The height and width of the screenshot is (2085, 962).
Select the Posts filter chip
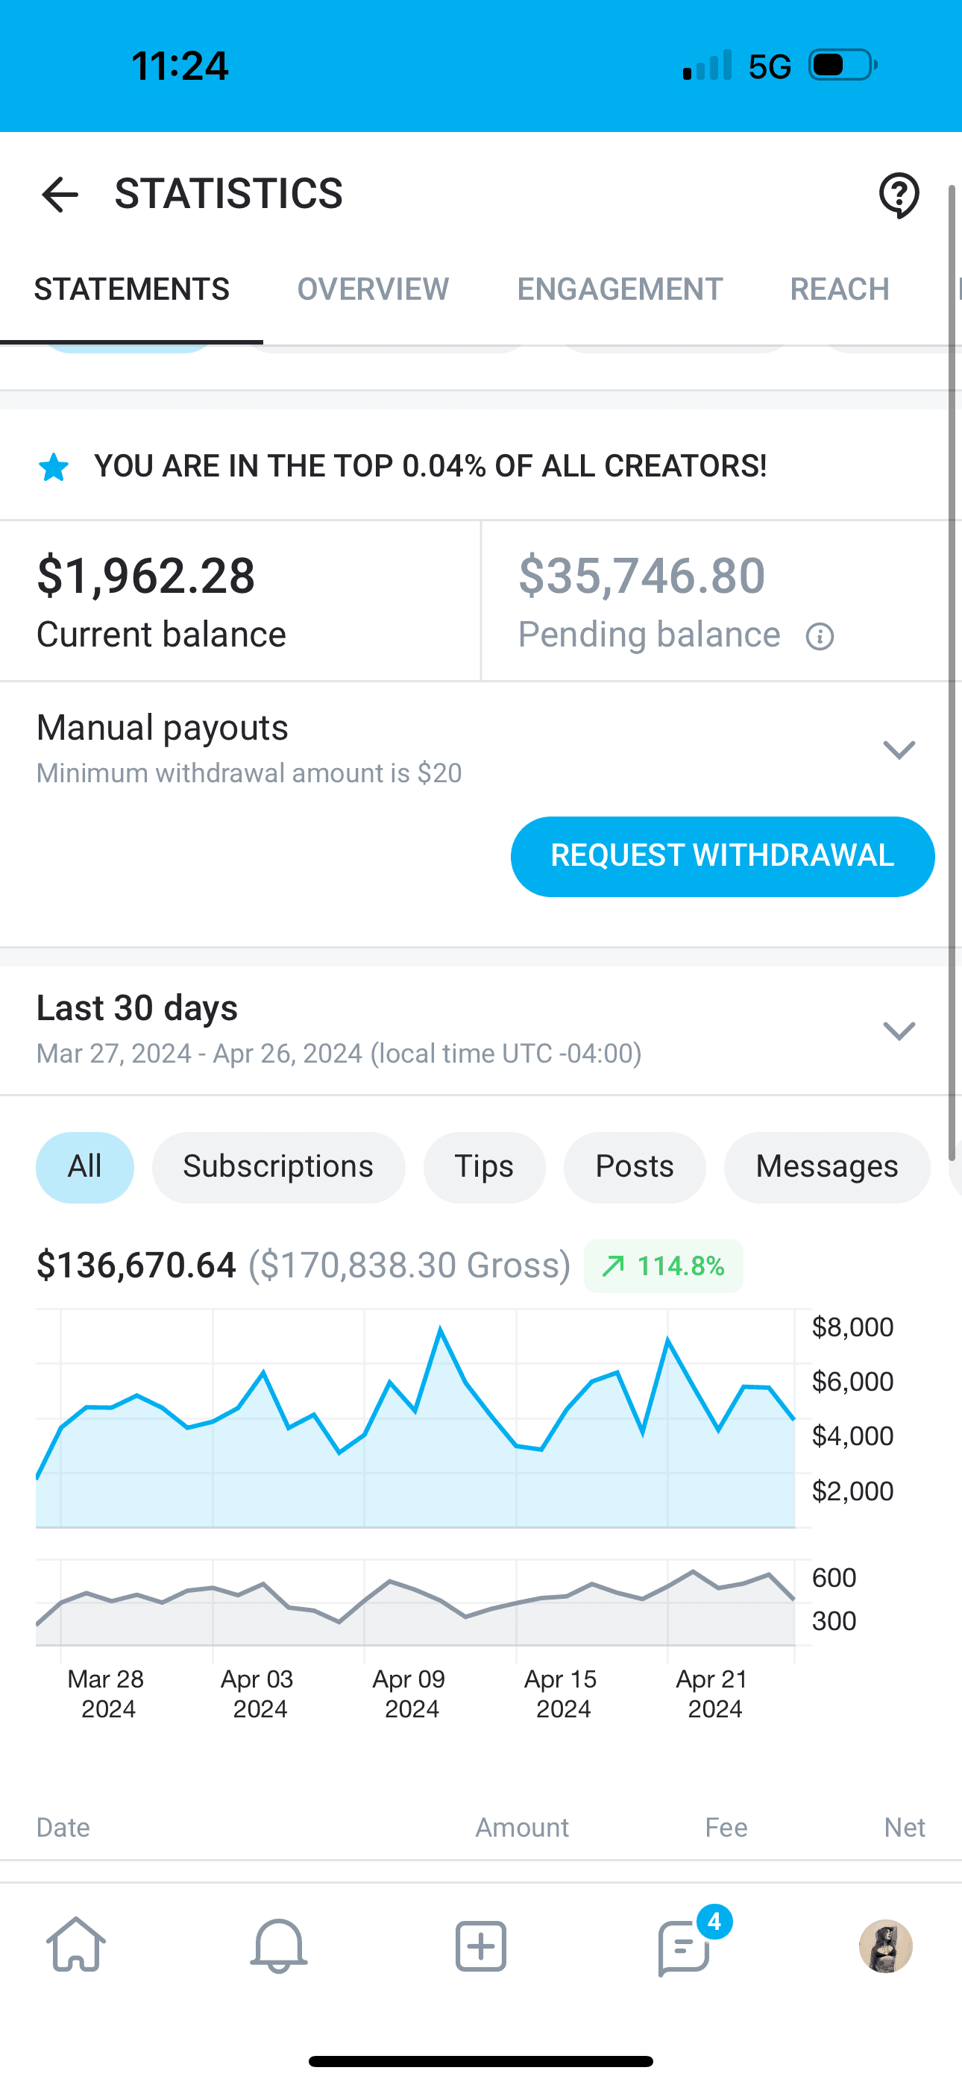(635, 1167)
